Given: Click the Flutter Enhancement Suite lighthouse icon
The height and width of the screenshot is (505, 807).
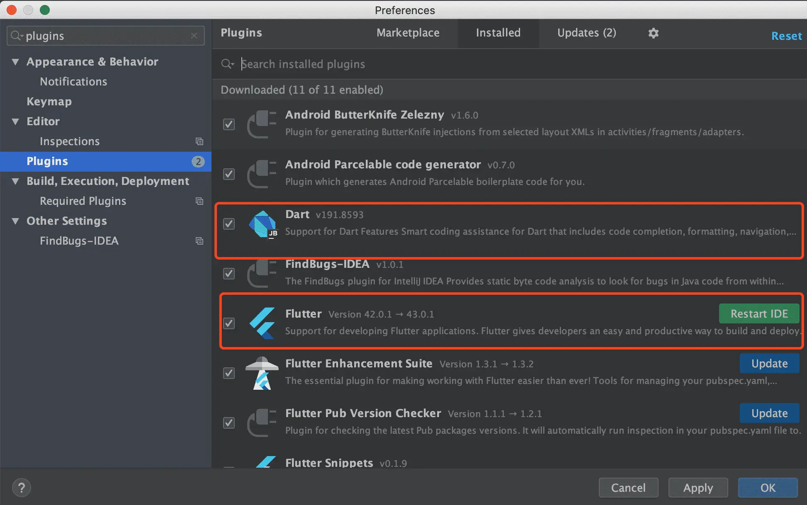Looking at the screenshot, I should pyautogui.click(x=262, y=373).
